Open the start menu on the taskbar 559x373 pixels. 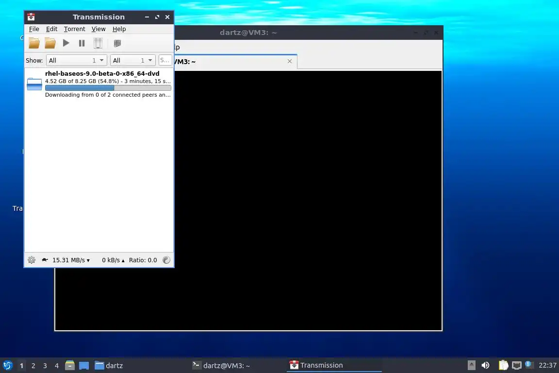click(7, 365)
